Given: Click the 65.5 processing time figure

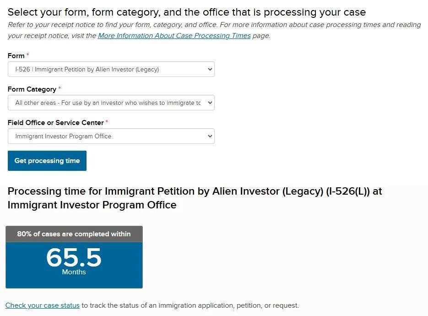Looking at the screenshot, I should pos(74,257).
